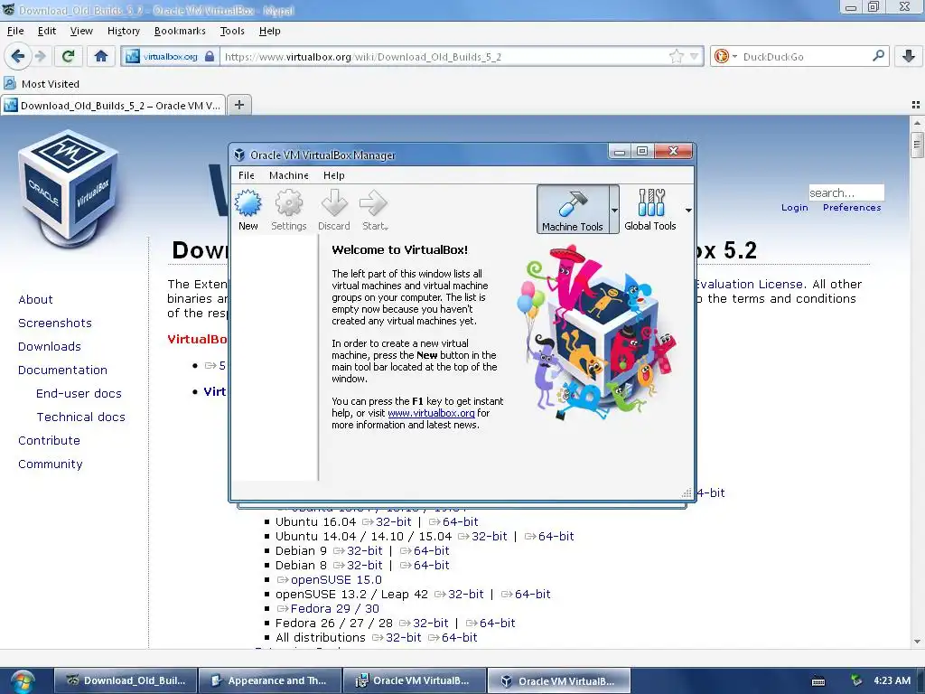
Task: Open browser View menu
Action: click(81, 31)
